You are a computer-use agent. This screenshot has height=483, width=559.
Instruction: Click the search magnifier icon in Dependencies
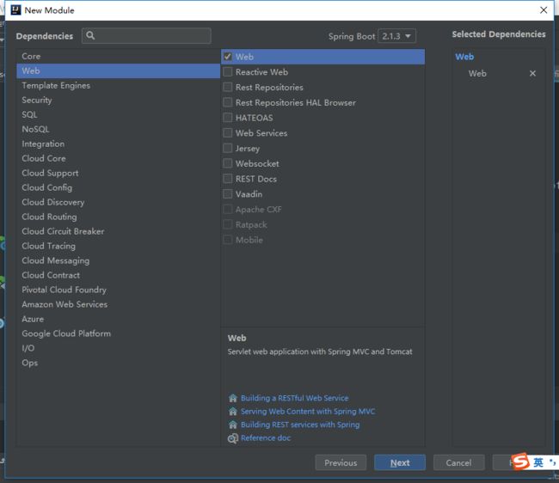tap(90, 35)
